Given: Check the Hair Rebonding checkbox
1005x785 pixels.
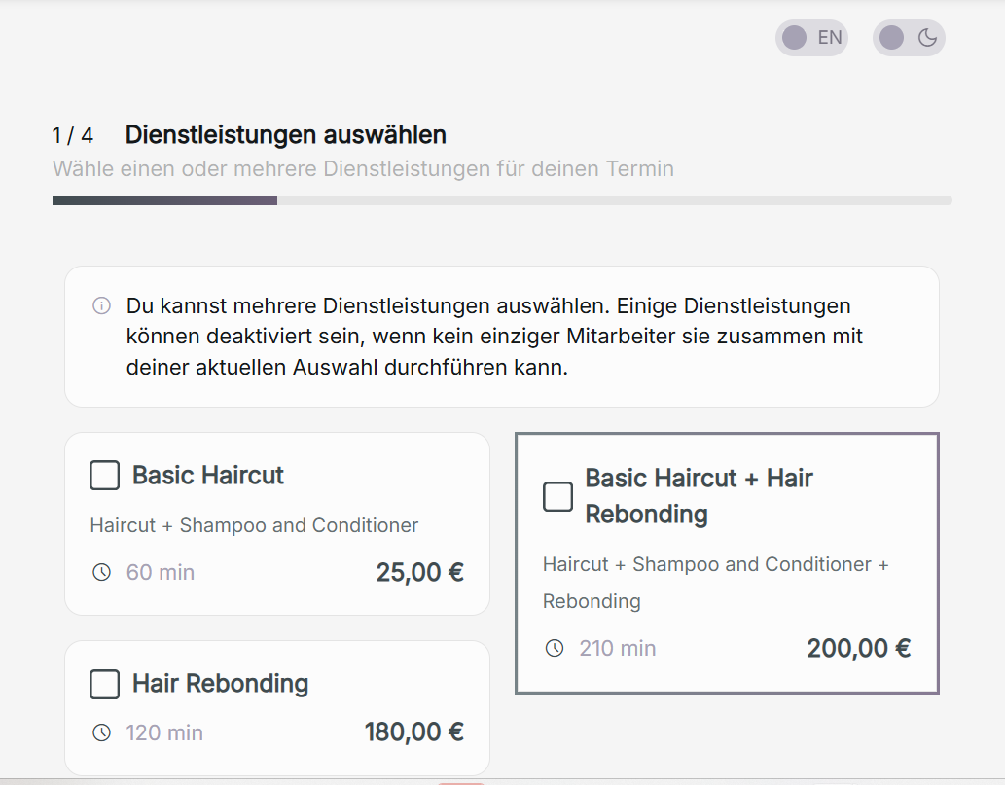Looking at the screenshot, I should pyautogui.click(x=104, y=684).
